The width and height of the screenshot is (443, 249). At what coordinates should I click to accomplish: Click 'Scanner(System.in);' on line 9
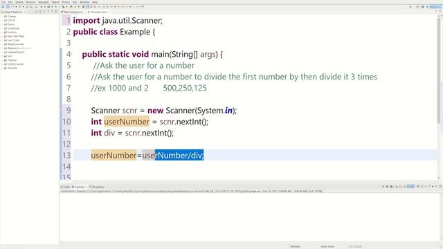201,111
